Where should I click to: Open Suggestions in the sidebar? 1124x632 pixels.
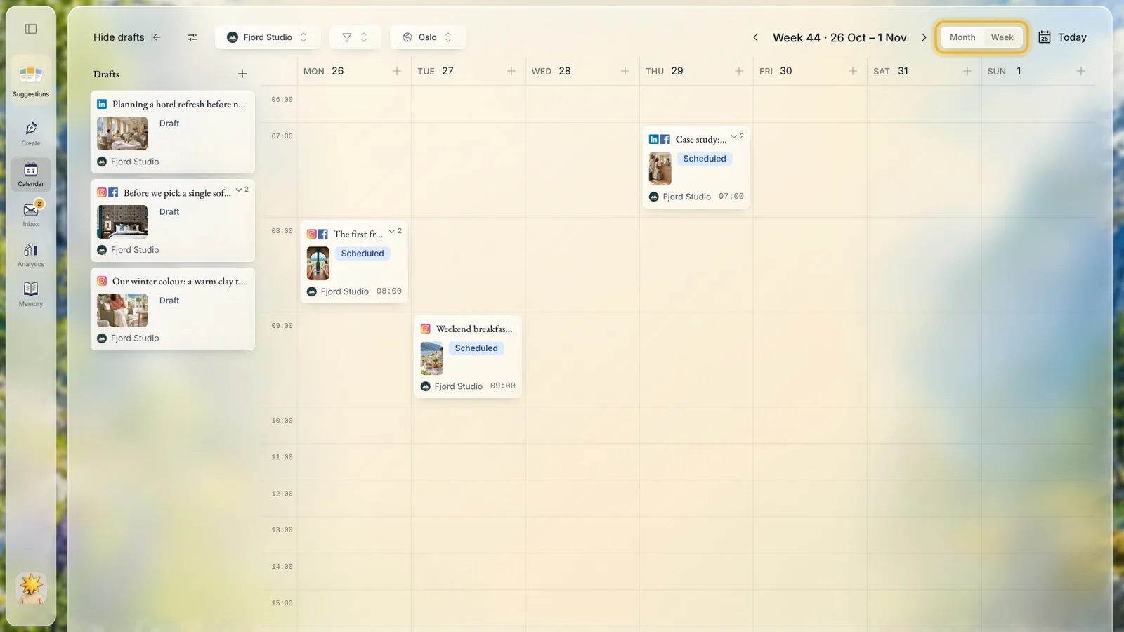tap(31, 81)
